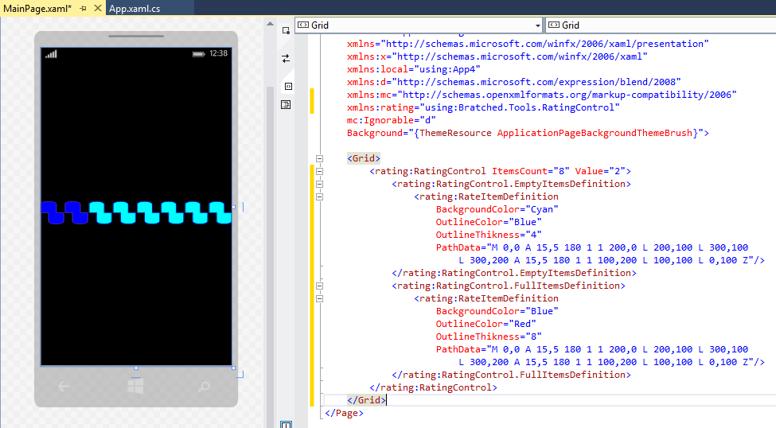Click the xmlns:rating namespace declaration
The height and width of the screenshot is (428, 776).
(x=483, y=107)
